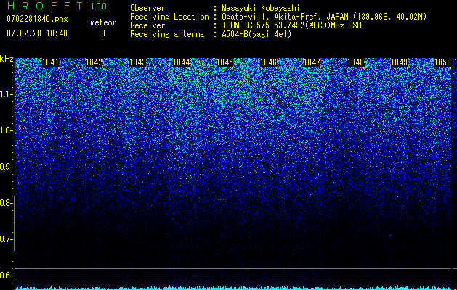Viewport: 457px width, 290px height.
Task: Click the Observer field label
Action: pos(147,8)
